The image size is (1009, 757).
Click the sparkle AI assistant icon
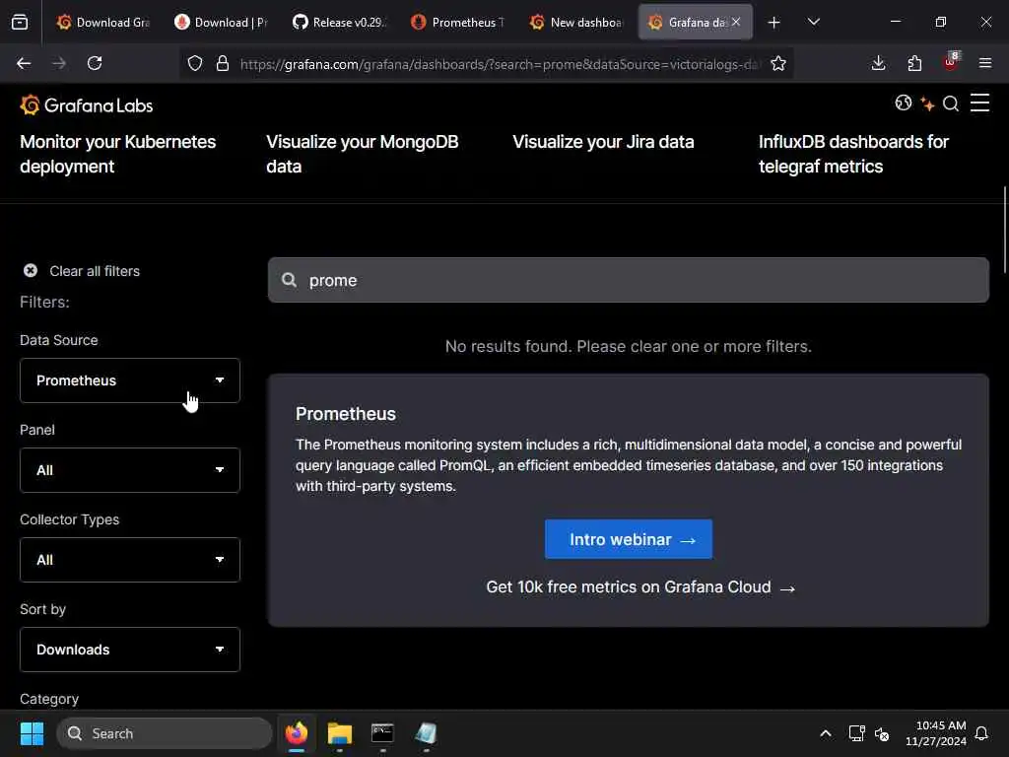[927, 103]
